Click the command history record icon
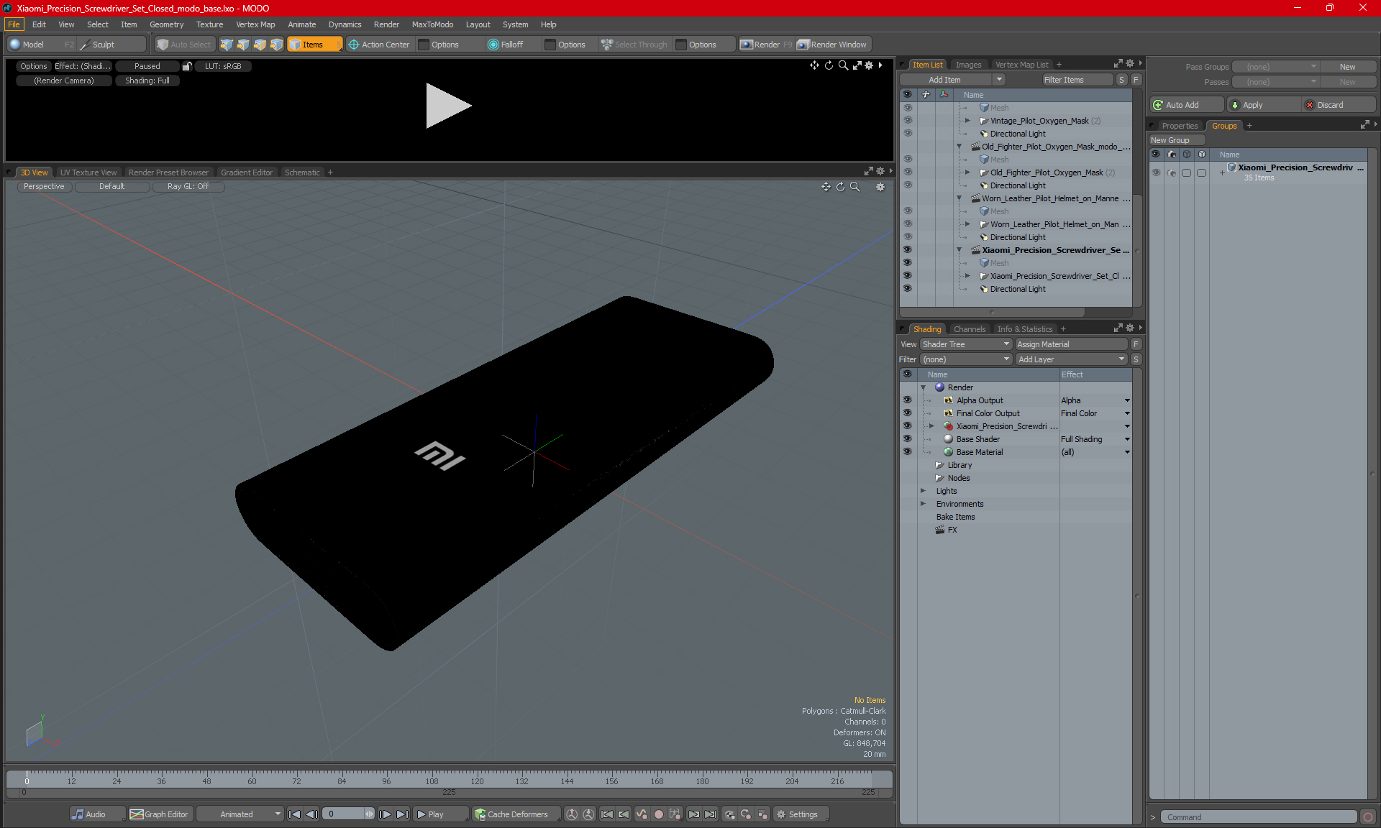Viewport: 1381px width, 828px height. click(x=1368, y=817)
